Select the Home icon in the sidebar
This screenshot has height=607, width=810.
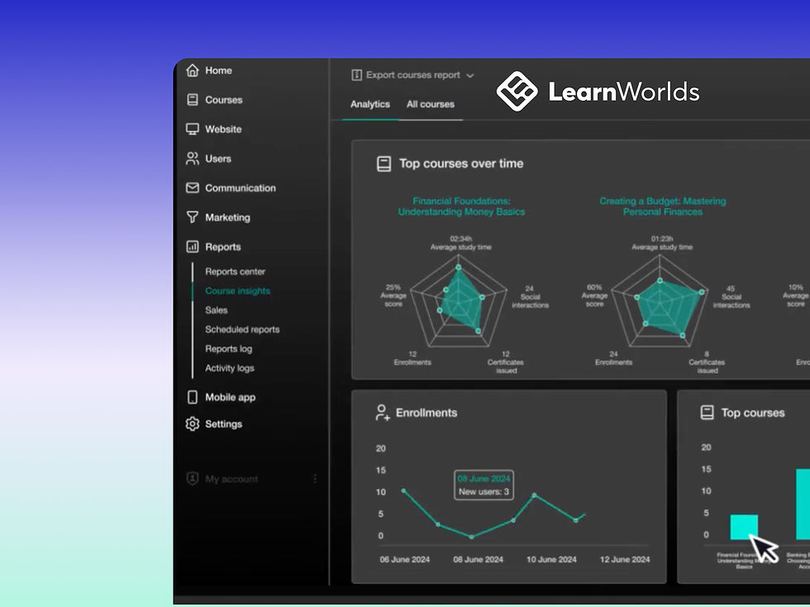click(x=193, y=70)
